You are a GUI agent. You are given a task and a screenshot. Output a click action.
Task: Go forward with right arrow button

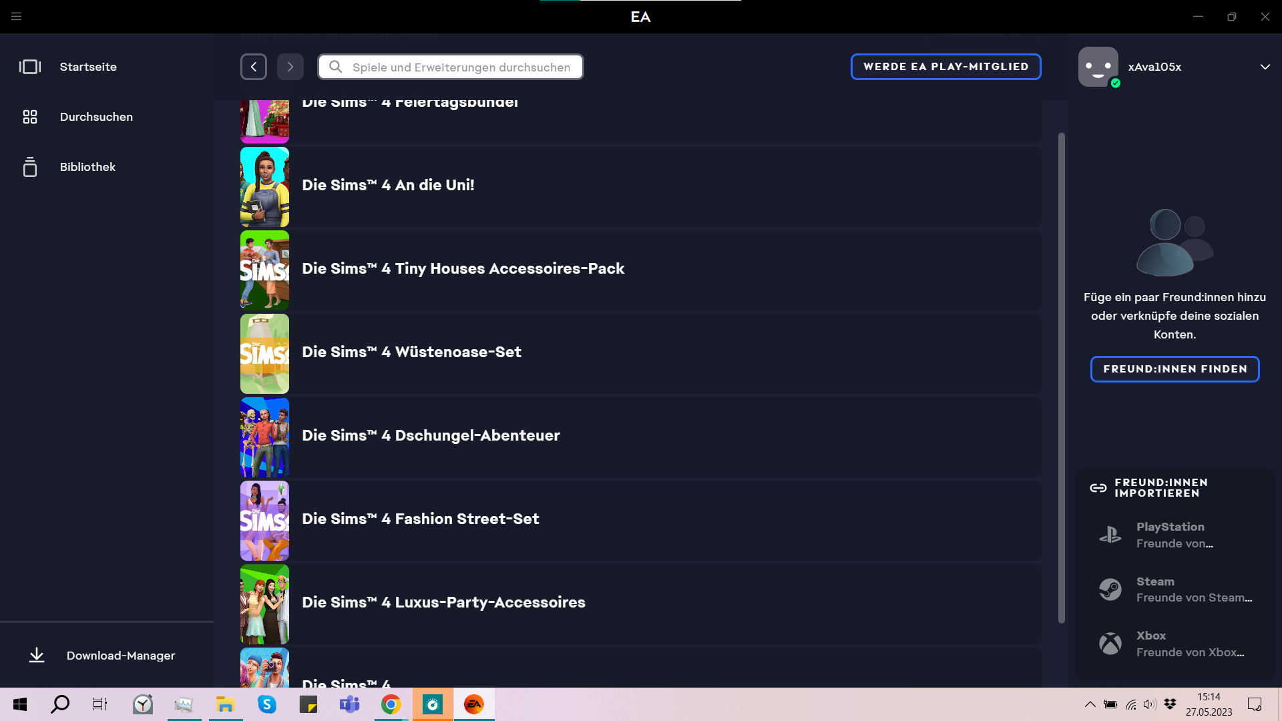click(x=290, y=67)
